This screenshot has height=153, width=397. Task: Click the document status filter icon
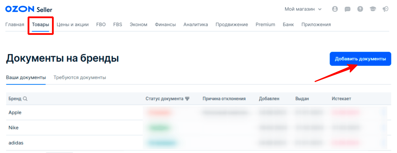(x=187, y=99)
